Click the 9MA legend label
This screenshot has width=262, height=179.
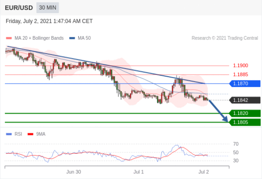[41, 134]
